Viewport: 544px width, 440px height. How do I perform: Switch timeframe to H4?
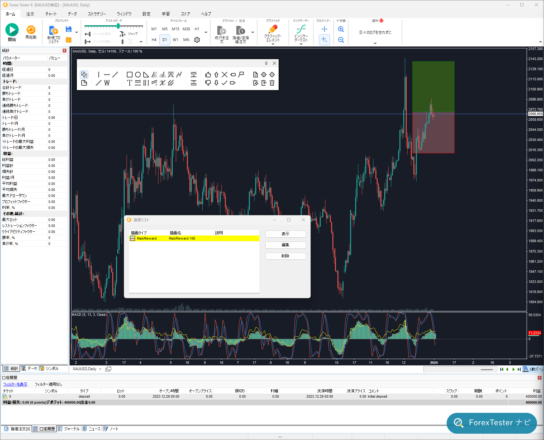pos(154,40)
